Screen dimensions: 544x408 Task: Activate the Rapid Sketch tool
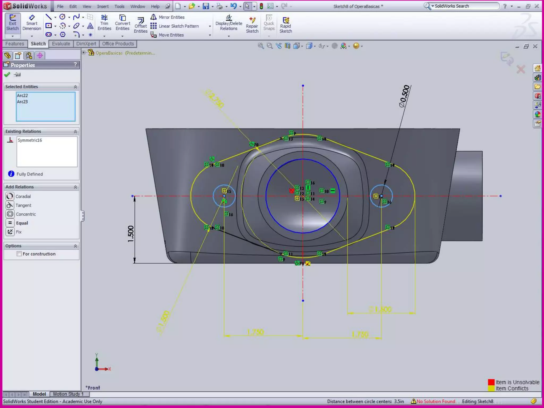tap(286, 25)
